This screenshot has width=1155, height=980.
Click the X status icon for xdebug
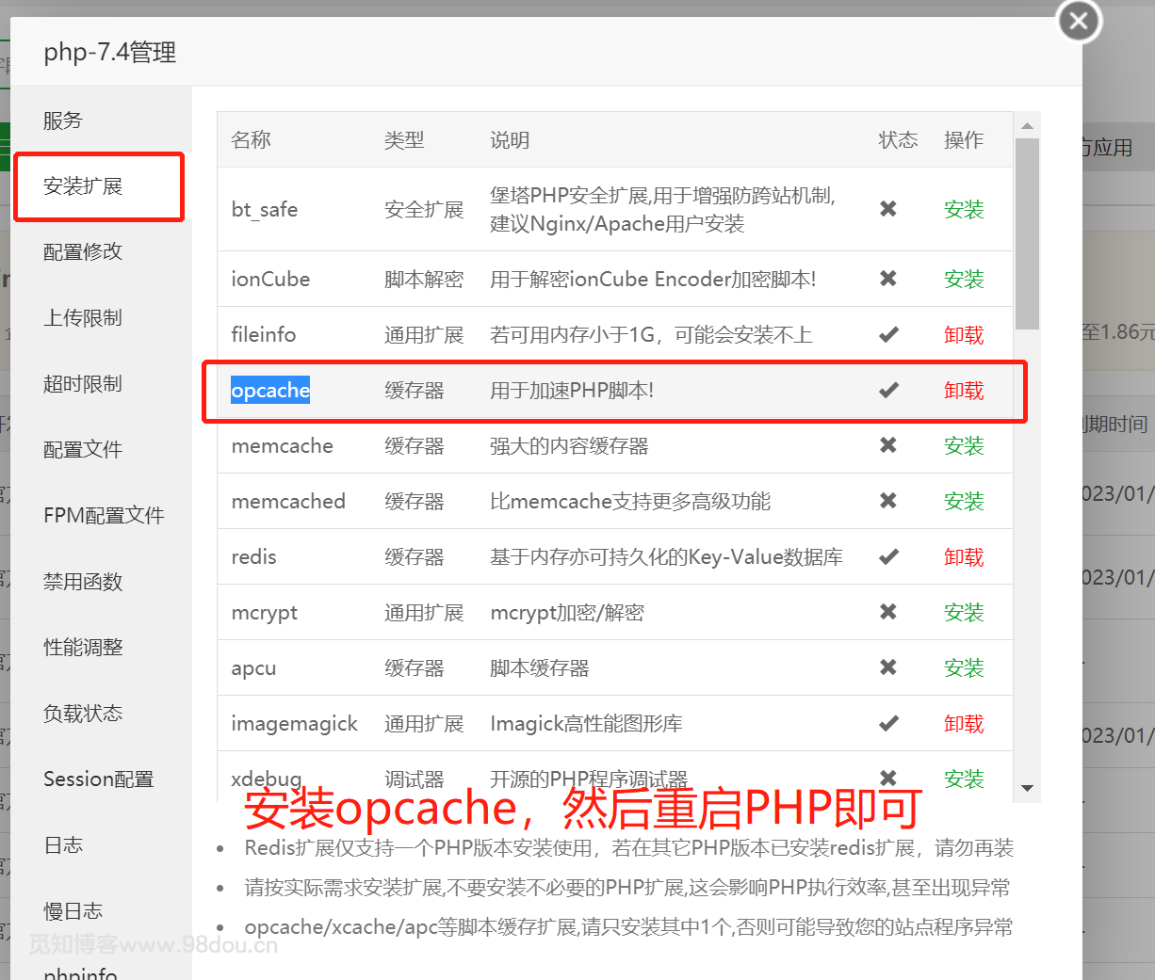[x=888, y=779]
